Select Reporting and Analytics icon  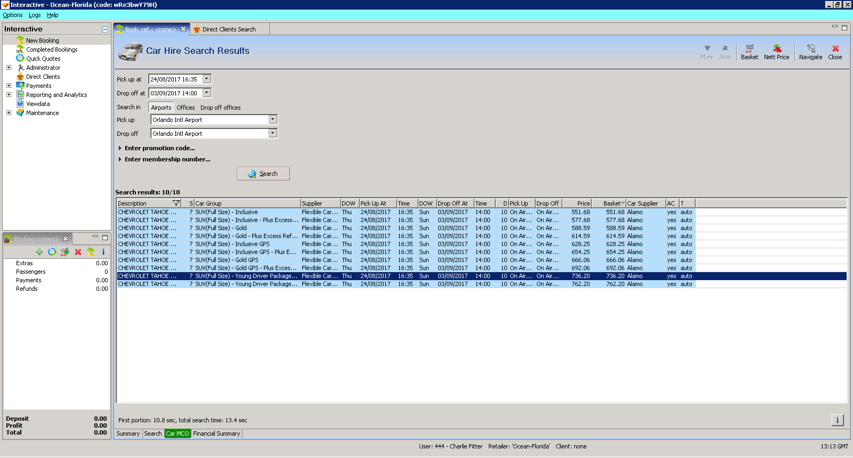(20, 95)
